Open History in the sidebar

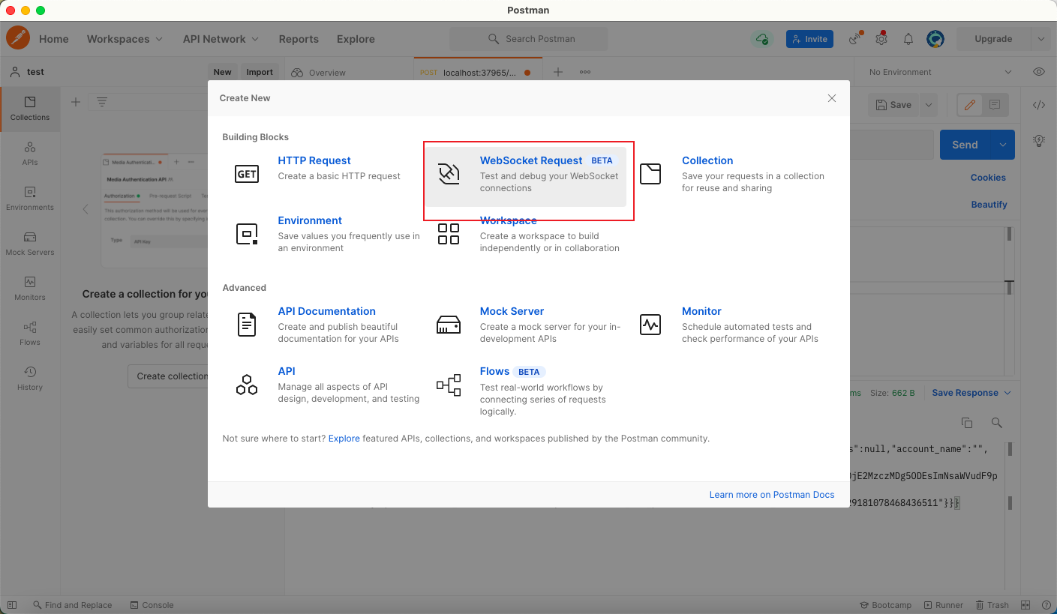(x=30, y=379)
